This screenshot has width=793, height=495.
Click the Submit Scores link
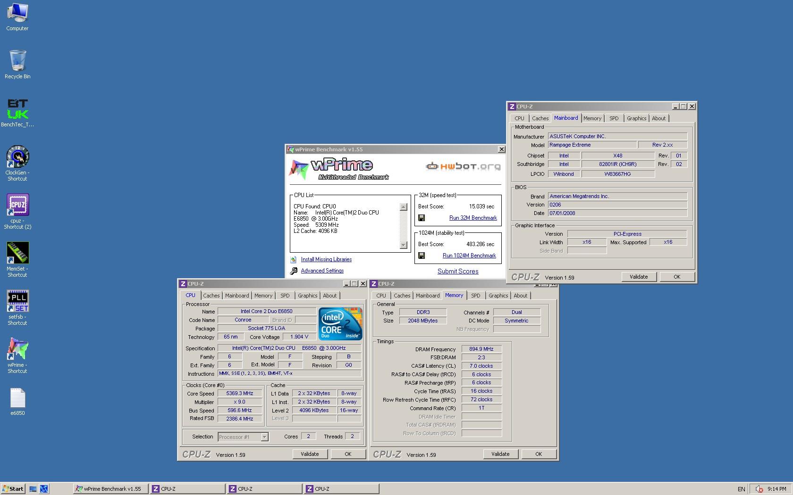(x=458, y=271)
